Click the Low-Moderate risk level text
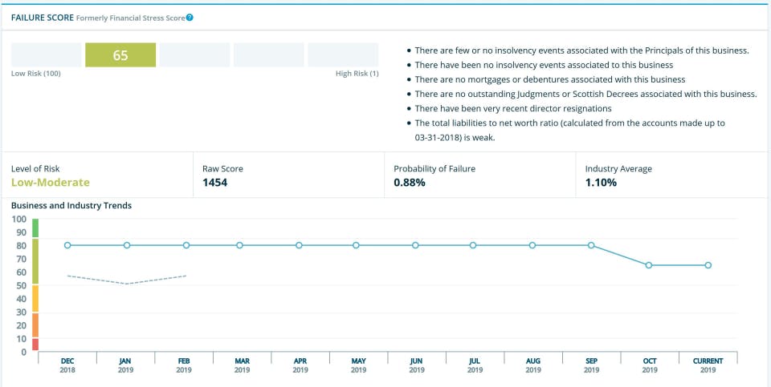 50,183
